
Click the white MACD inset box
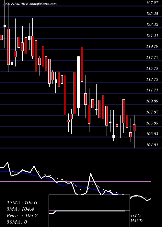coord(89,211)
